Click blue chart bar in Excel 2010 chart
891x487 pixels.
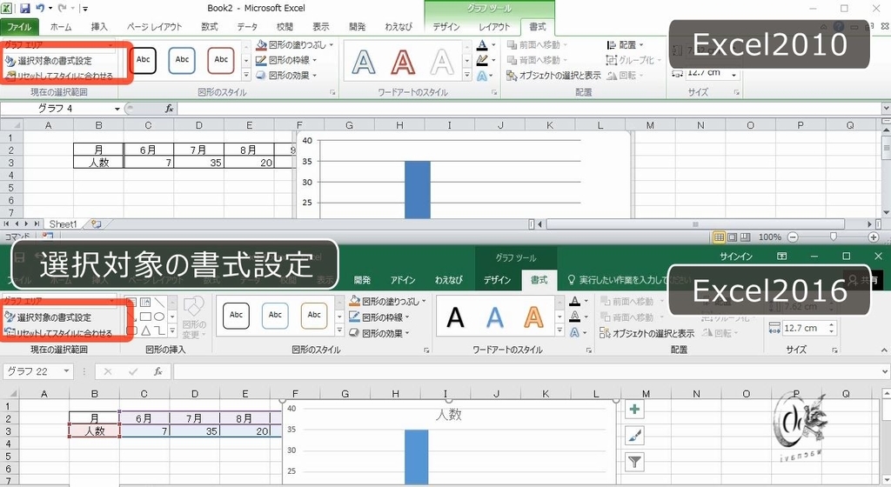coord(418,190)
